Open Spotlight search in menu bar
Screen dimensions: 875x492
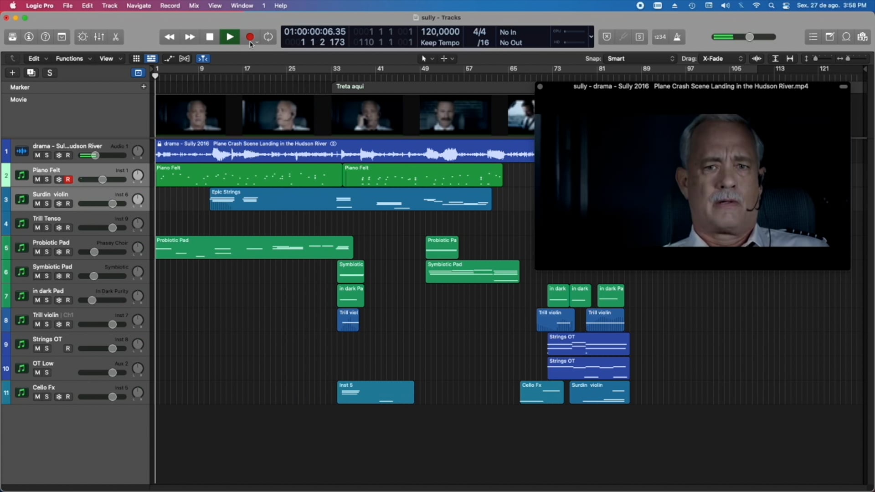click(x=771, y=5)
